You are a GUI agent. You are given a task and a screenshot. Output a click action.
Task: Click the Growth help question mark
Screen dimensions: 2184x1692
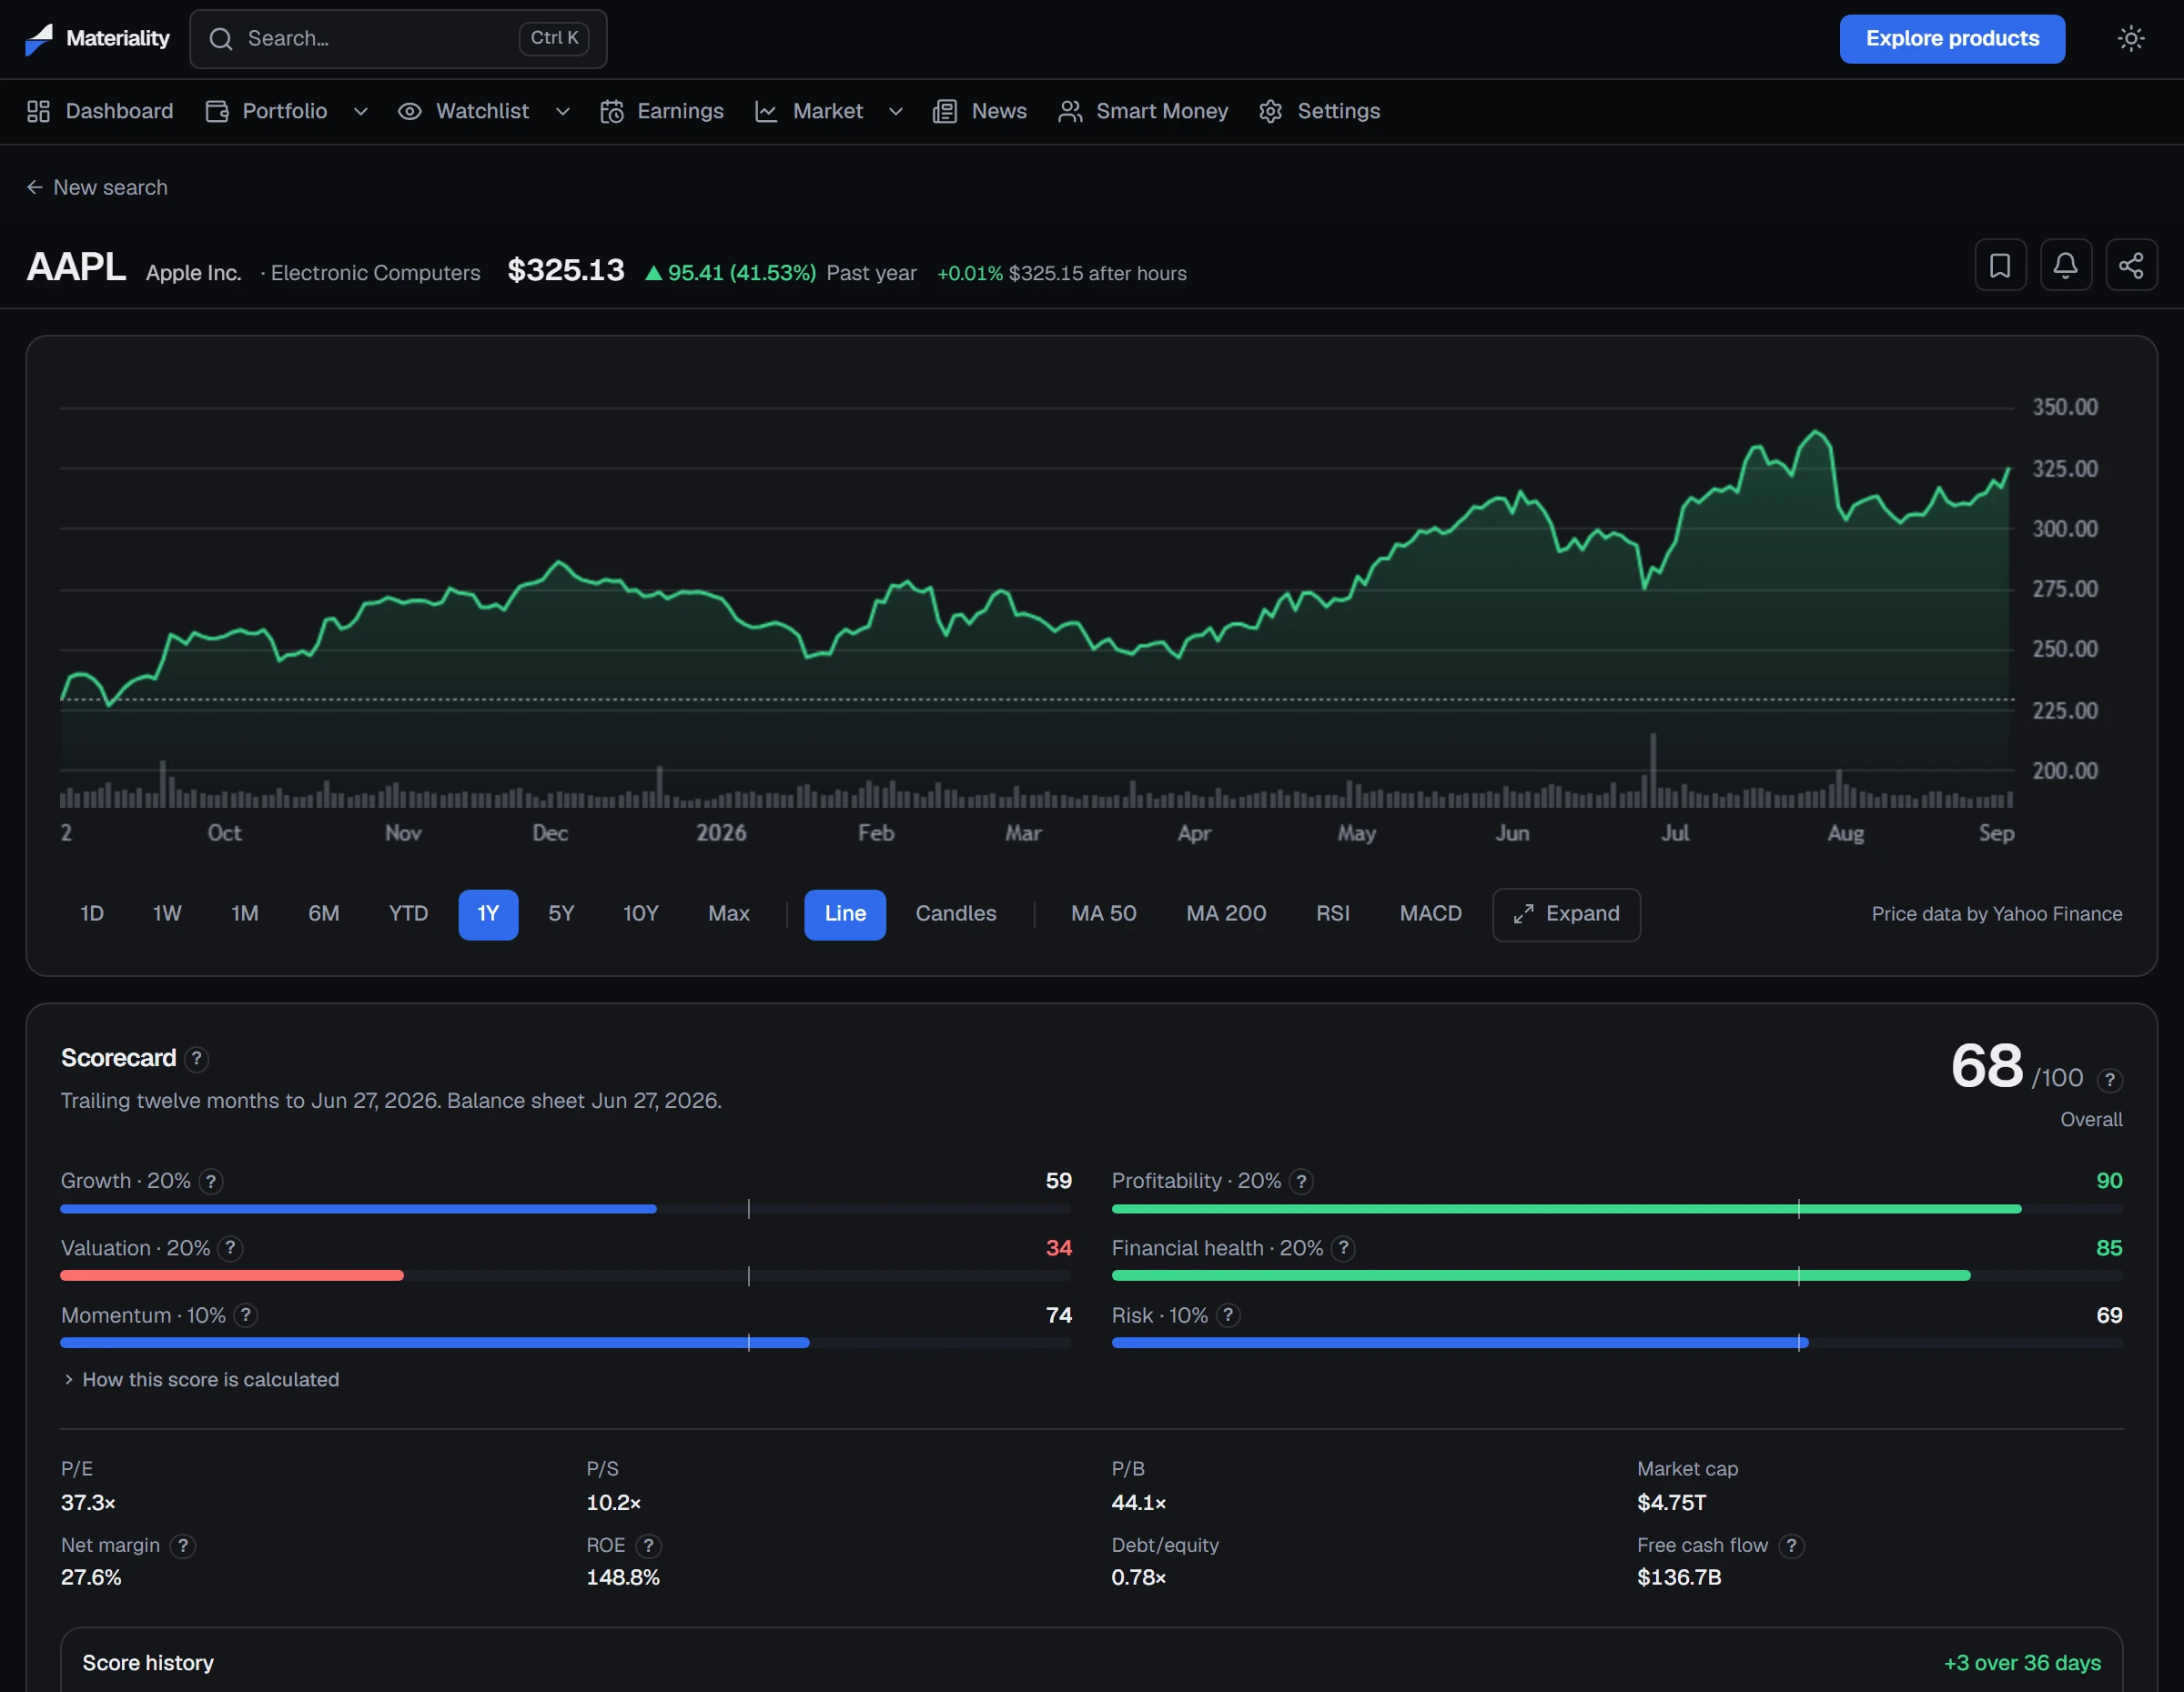[211, 1182]
